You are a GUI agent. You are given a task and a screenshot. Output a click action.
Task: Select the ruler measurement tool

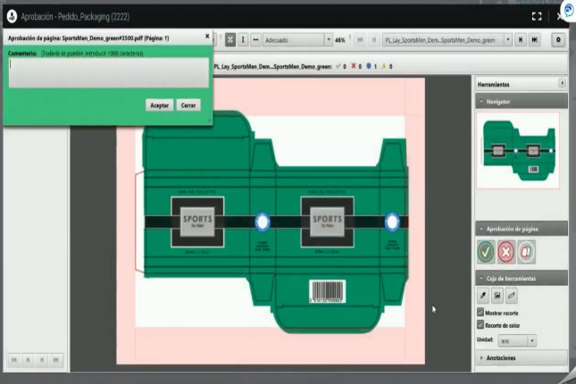pyautogui.click(x=512, y=295)
